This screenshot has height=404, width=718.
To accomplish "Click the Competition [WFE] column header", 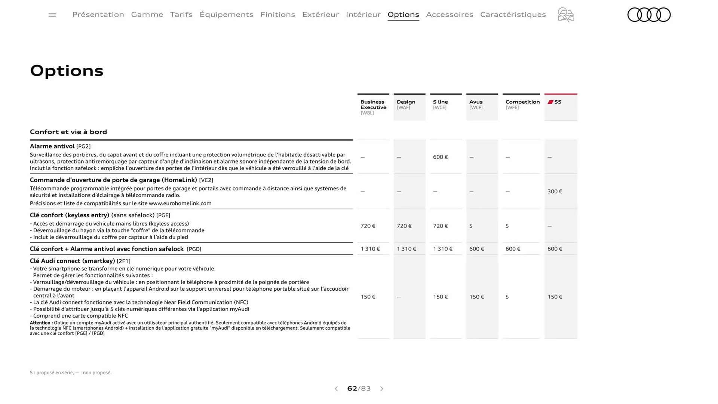I will tap(521, 107).
